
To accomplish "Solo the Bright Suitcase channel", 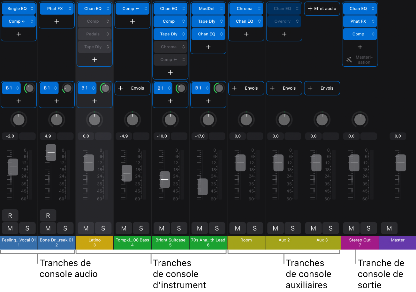I will click(x=179, y=228).
